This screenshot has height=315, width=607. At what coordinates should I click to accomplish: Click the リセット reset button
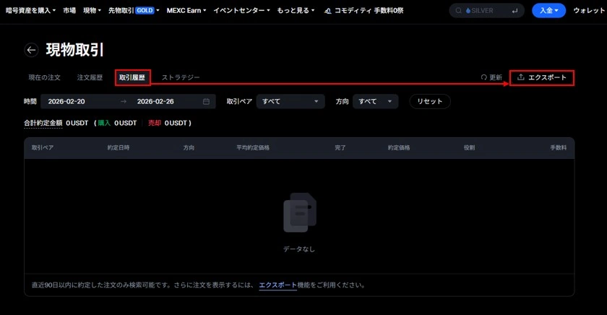tap(430, 101)
